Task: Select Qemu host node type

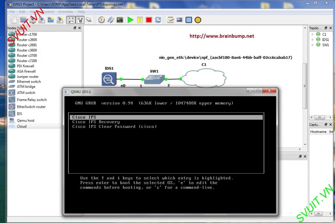Action: click(x=26, y=120)
